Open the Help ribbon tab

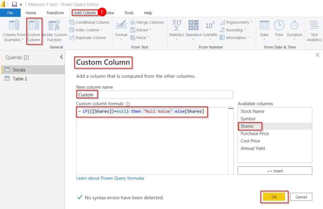click(148, 13)
